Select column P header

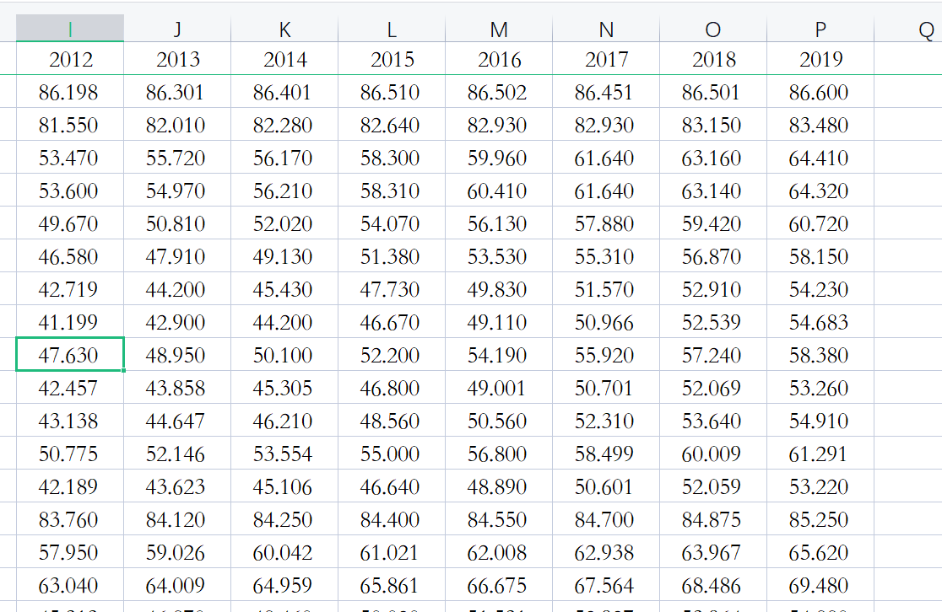(x=820, y=28)
